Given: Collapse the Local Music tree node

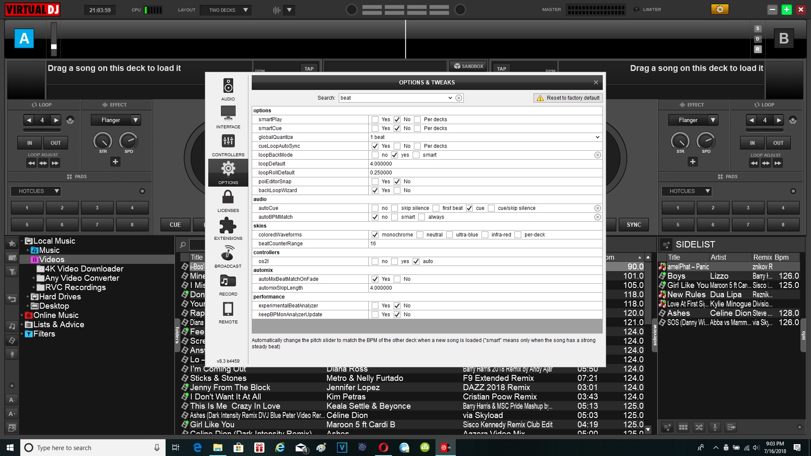Looking at the screenshot, I should pyautogui.click(x=22, y=241).
